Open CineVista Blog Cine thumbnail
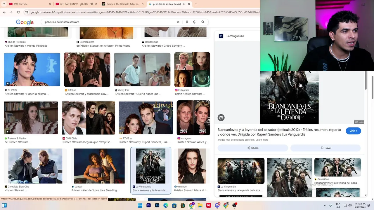 pyautogui.click(x=35, y=166)
